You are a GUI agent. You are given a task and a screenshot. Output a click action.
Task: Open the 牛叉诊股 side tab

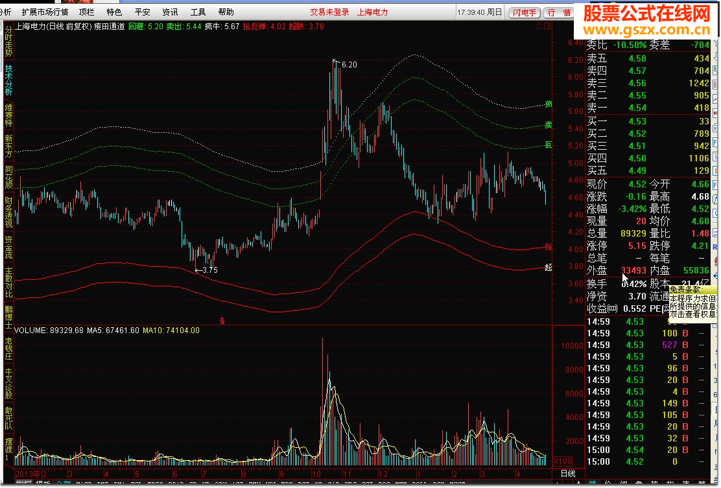tap(8, 383)
